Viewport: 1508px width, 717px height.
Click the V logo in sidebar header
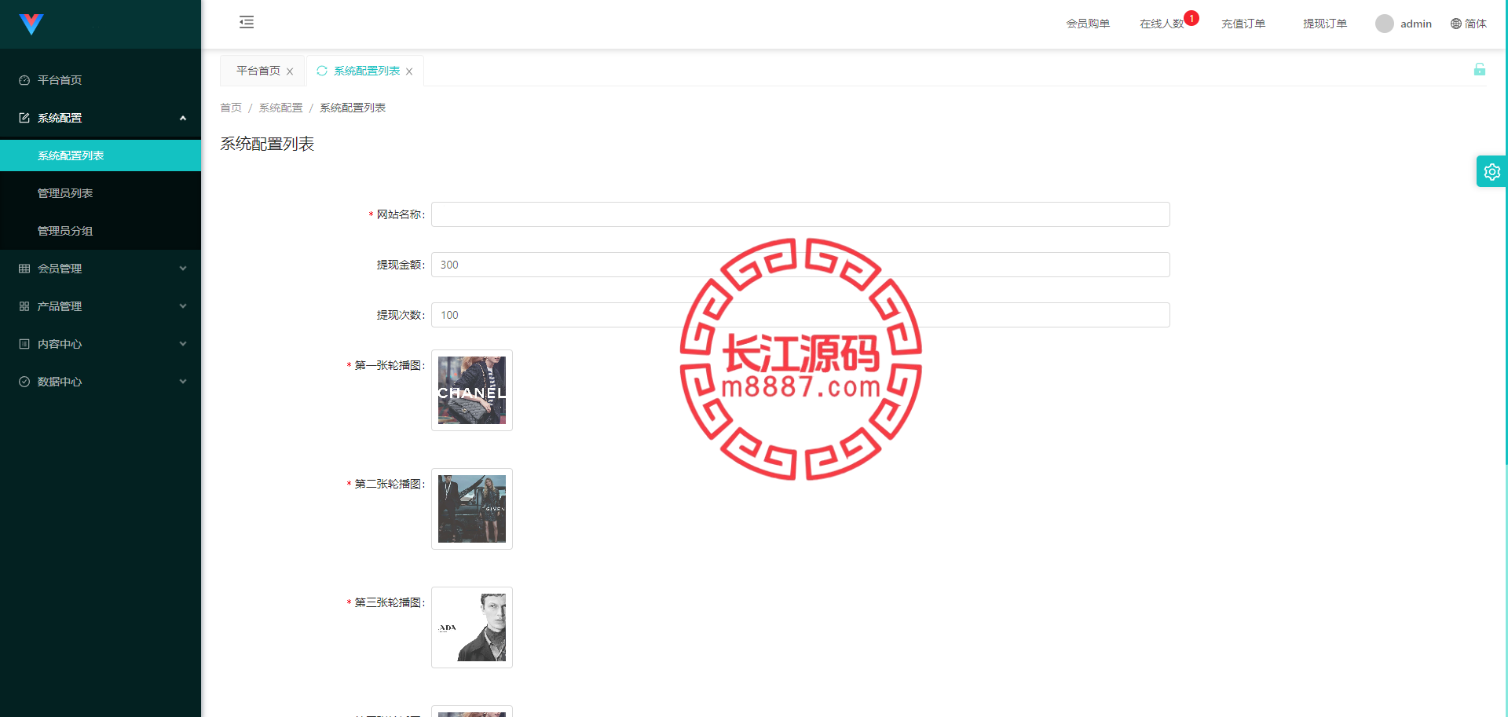pos(31,24)
